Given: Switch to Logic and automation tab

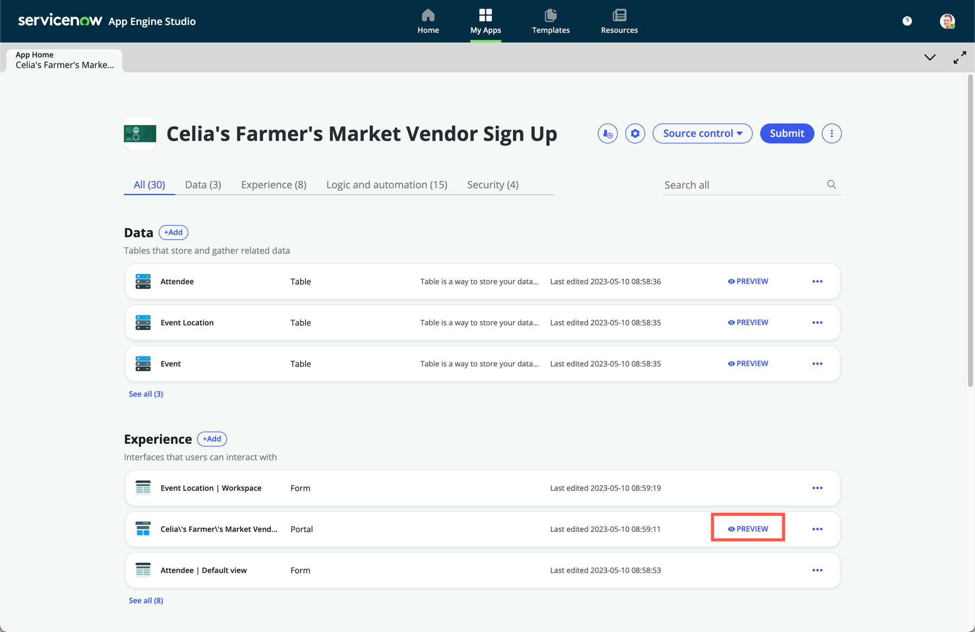Looking at the screenshot, I should [x=387, y=185].
